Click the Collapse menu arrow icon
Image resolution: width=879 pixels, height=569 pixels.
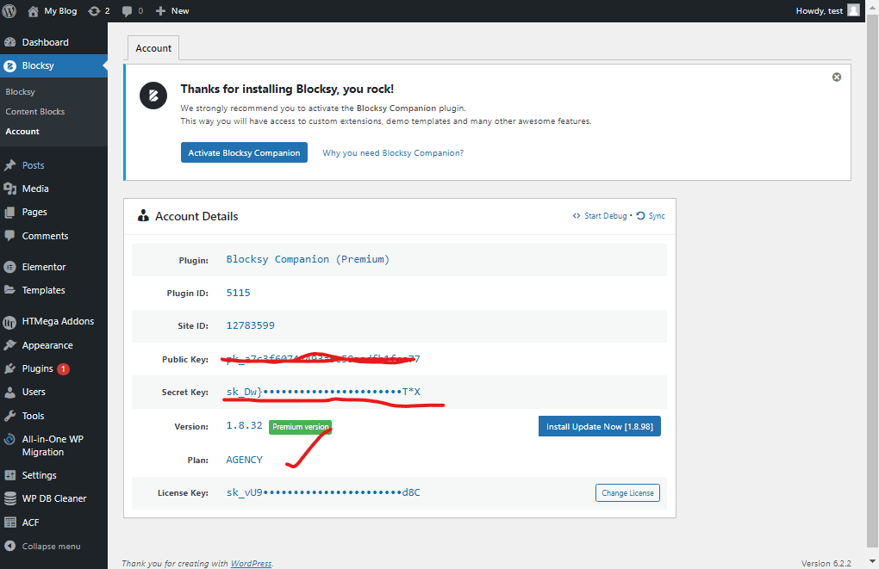coord(9,546)
